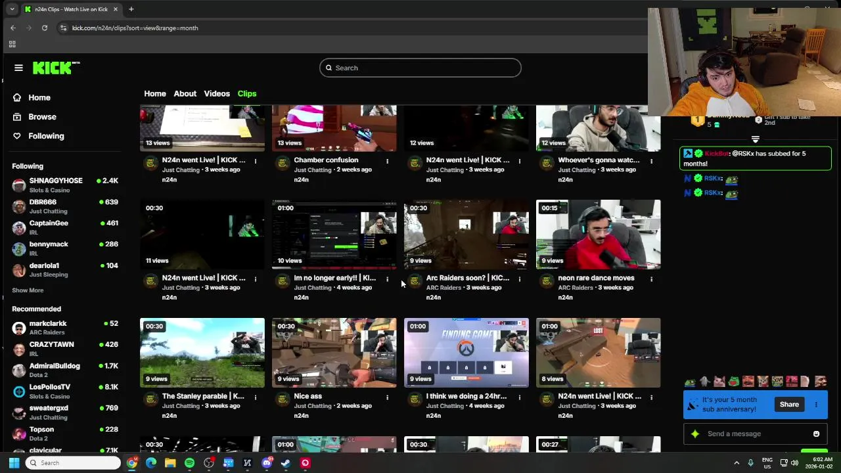The image size is (841, 473).
Task: Open Chrome from the taskbar
Action: [x=132, y=463]
